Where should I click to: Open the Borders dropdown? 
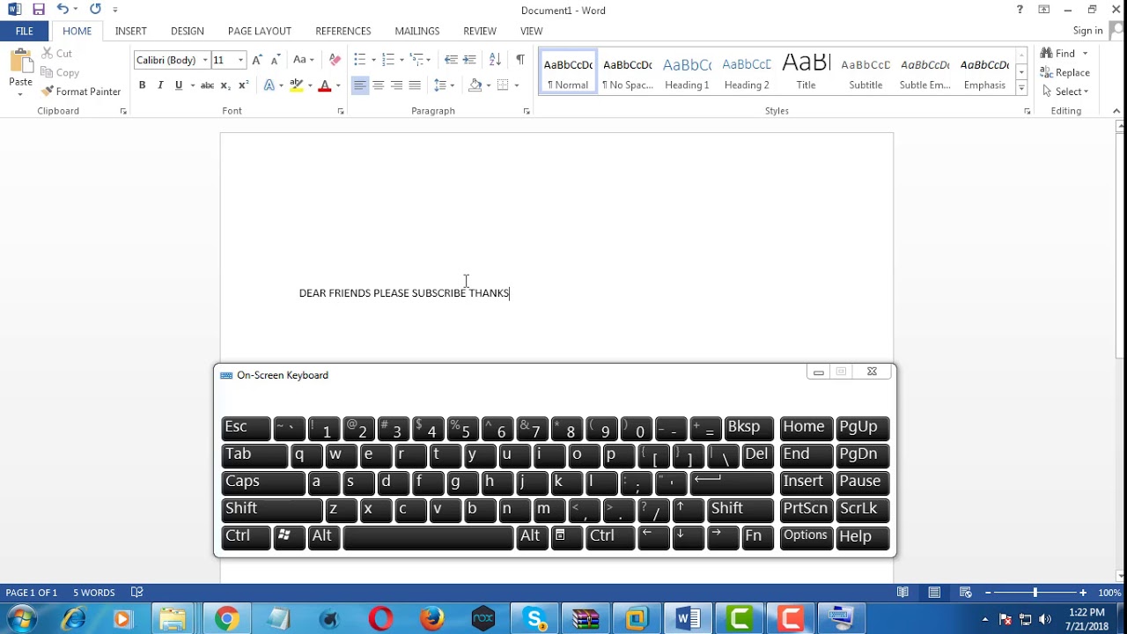click(x=517, y=85)
